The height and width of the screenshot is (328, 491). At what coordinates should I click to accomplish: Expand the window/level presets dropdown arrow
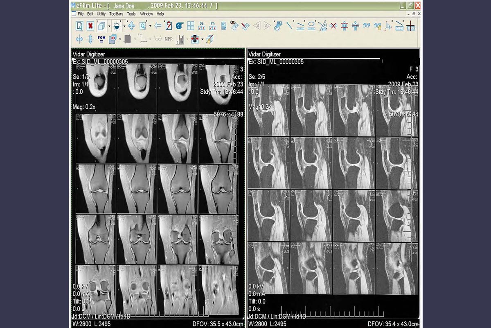[x=124, y=26]
